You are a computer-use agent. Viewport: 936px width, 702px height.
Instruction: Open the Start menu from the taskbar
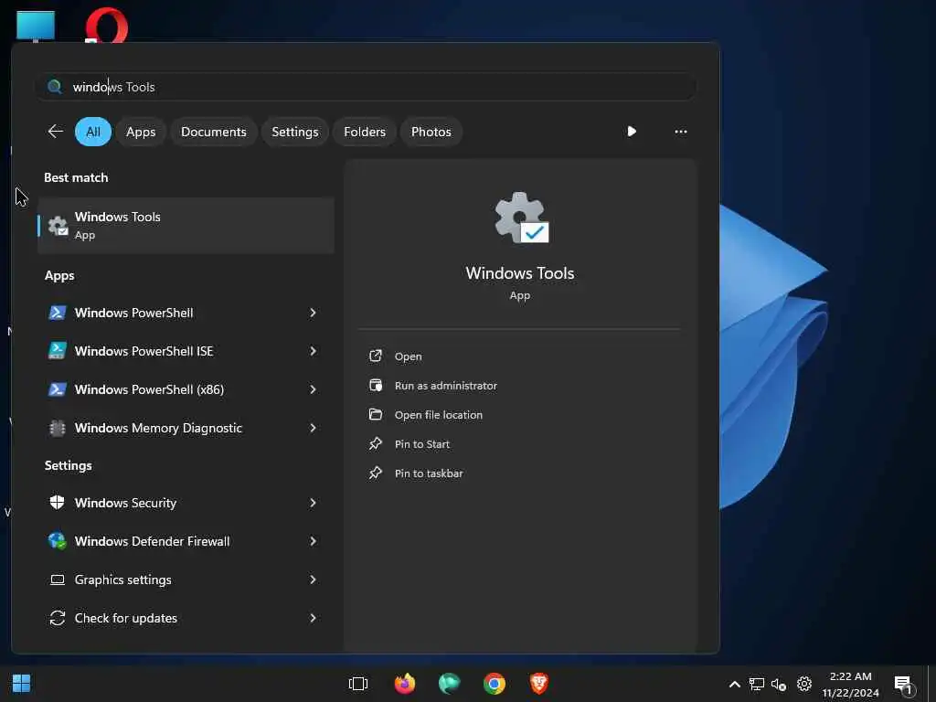(x=22, y=683)
